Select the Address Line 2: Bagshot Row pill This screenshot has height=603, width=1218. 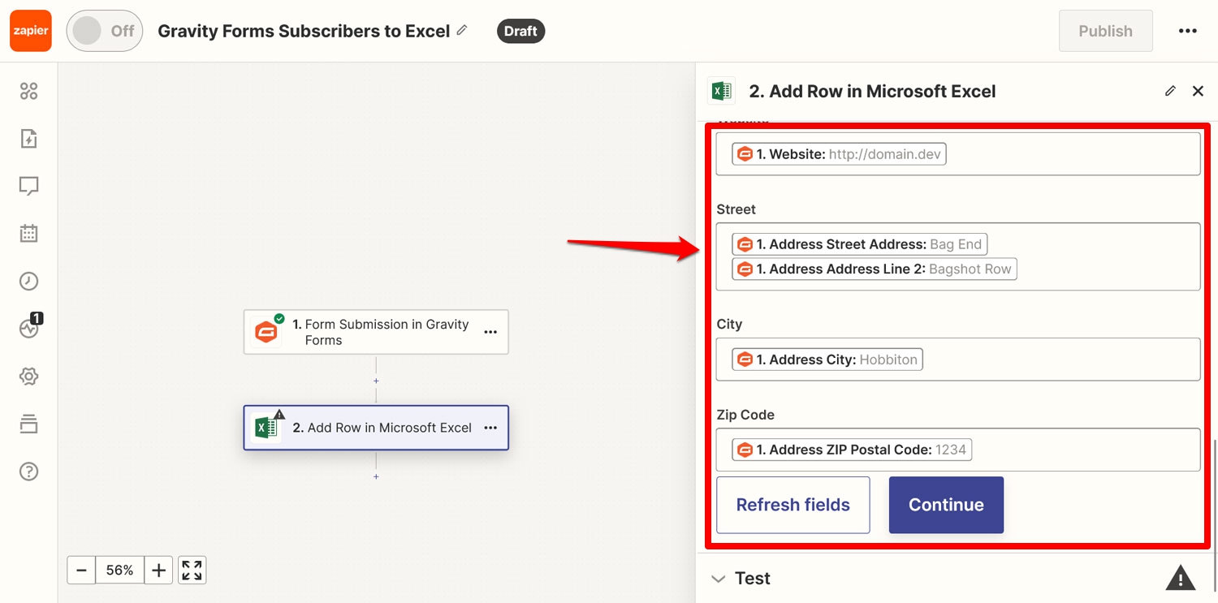tap(875, 269)
